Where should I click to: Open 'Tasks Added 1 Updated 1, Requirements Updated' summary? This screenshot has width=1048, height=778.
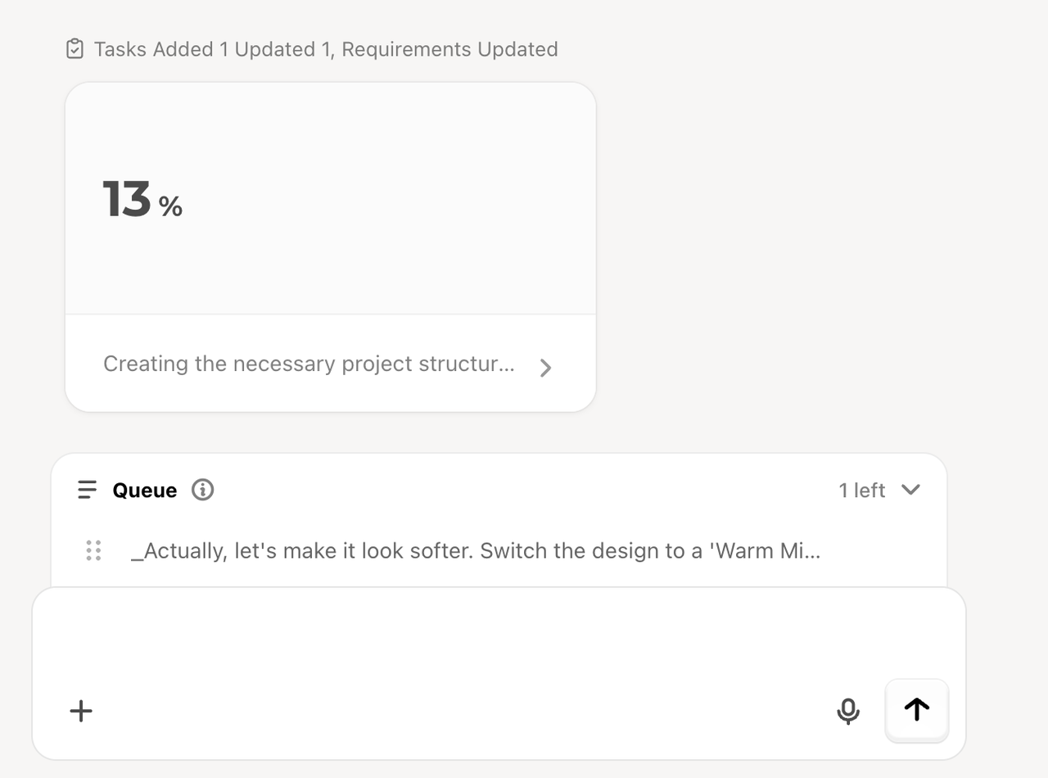[x=326, y=49]
